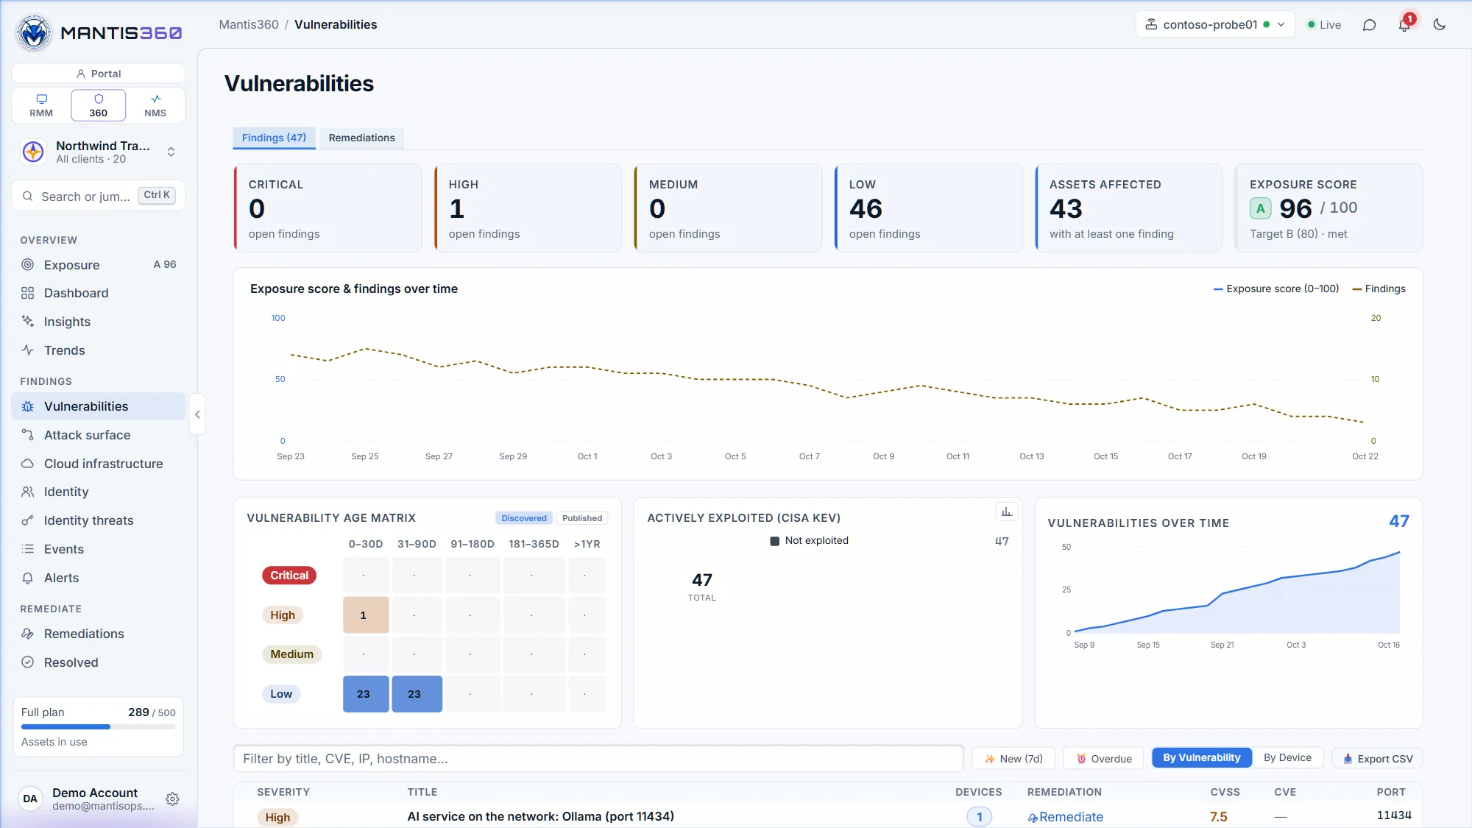This screenshot has height=828, width=1472.
Task: Click the Trends pulse icon
Action: 28,350
